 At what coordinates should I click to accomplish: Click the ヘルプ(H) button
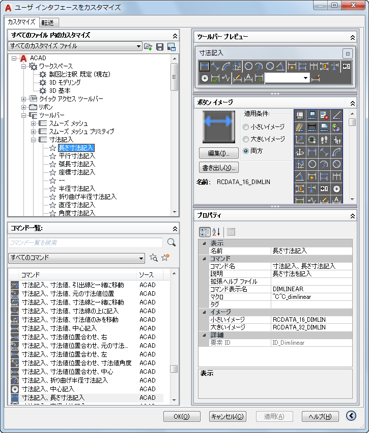320,417
